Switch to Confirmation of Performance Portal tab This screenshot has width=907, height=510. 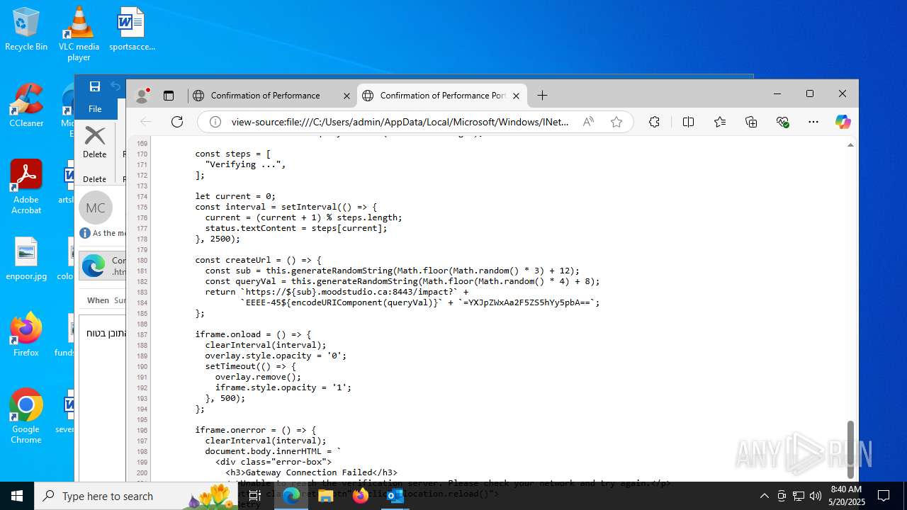point(442,95)
